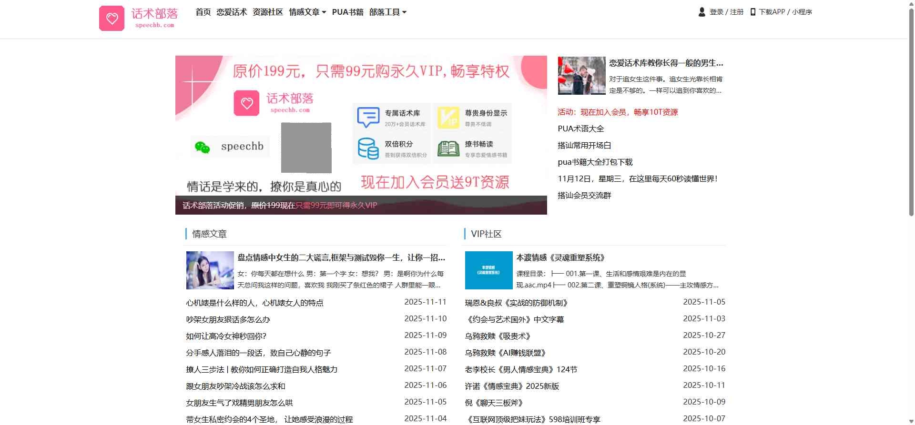Open the PUA书籍 menu item
Image resolution: width=915 pixels, height=425 pixels.
(x=347, y=12)
